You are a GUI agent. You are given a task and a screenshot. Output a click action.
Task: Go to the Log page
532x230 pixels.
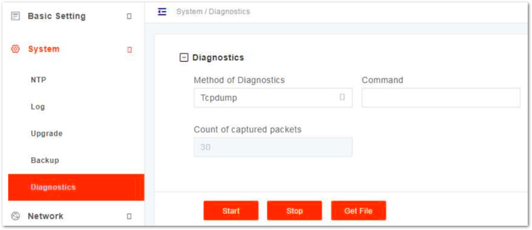37,106
